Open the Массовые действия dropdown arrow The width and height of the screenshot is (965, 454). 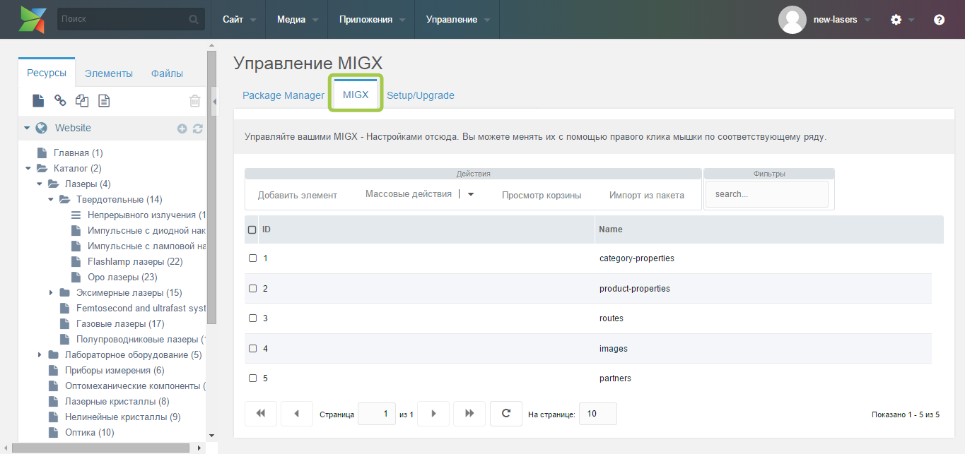tap(471, 194)
